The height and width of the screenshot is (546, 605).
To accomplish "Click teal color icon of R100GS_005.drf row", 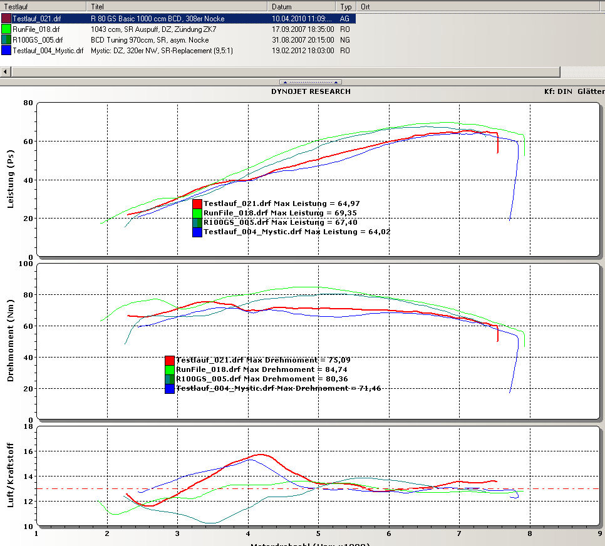I will (x=6, y=39).
